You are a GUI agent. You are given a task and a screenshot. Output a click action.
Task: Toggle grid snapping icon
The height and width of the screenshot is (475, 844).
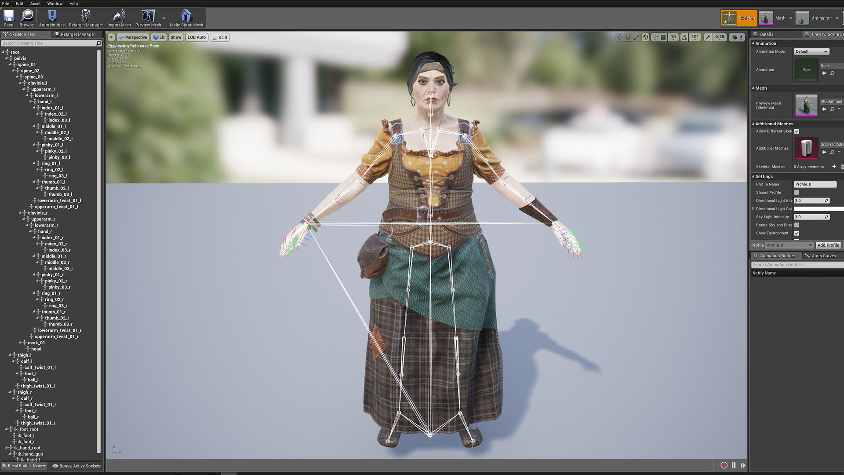(663, 37)
